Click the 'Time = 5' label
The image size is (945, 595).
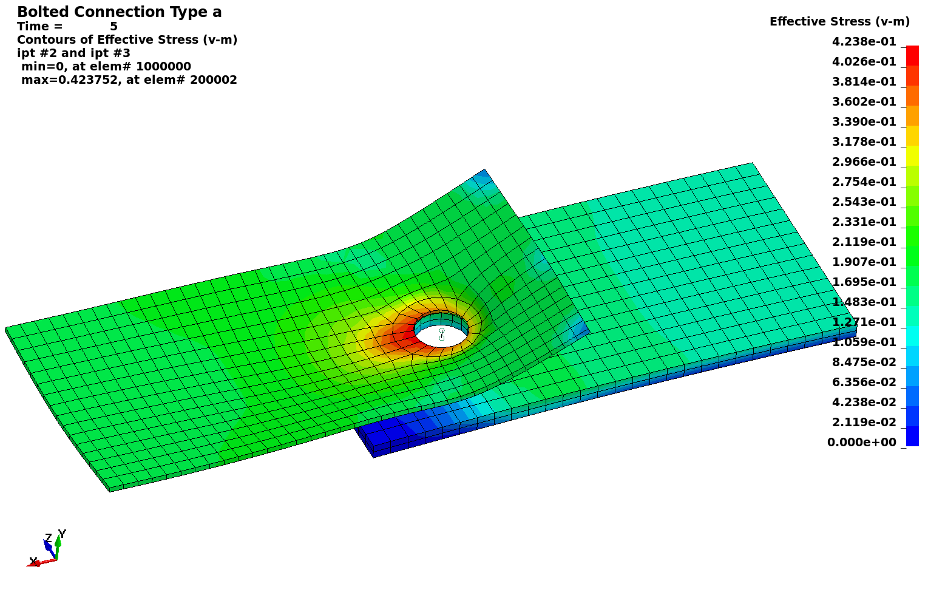67,27
